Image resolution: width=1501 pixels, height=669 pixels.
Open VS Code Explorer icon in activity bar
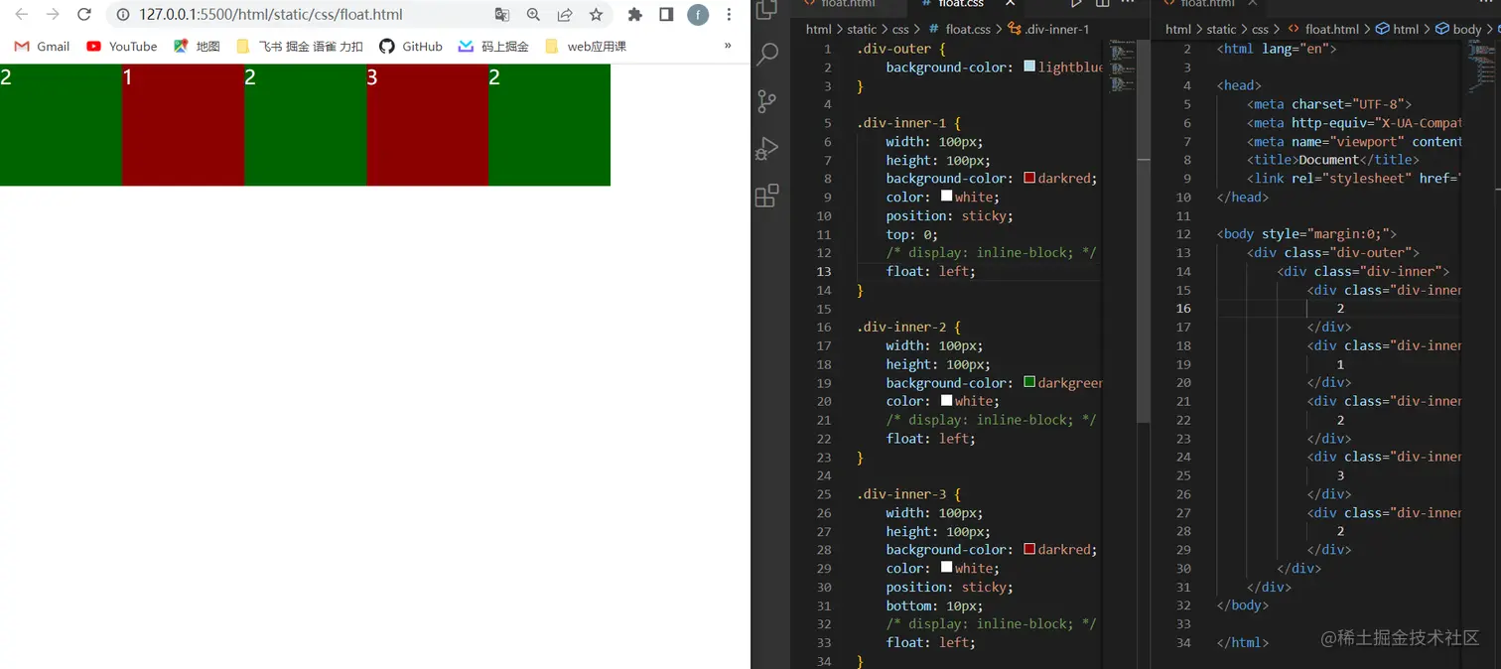(767, 11)
